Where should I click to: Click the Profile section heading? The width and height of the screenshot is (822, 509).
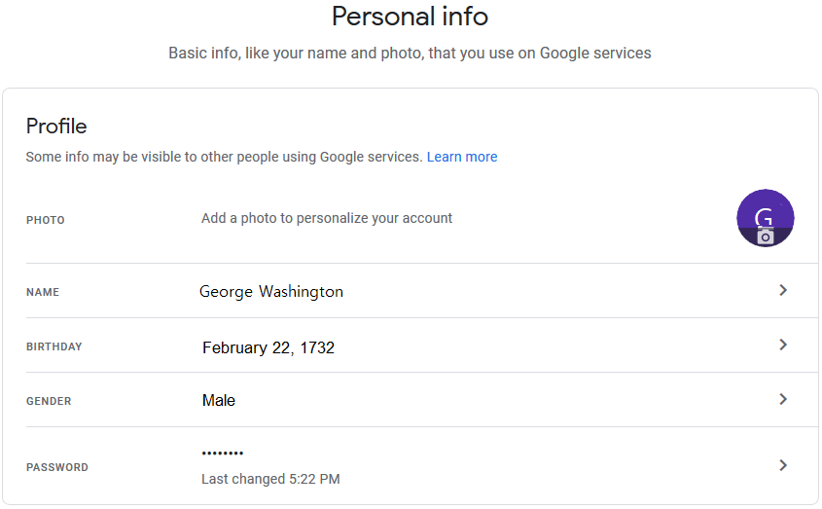pos(56,127)
